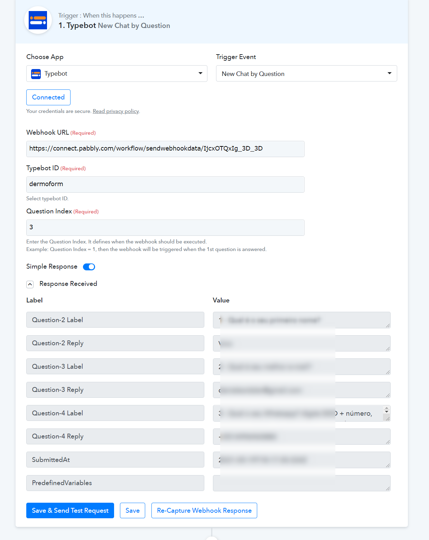Click scroll up arrow in Question-4 Label value
Screen dimensions: 429x540
[x=387, y=408]
